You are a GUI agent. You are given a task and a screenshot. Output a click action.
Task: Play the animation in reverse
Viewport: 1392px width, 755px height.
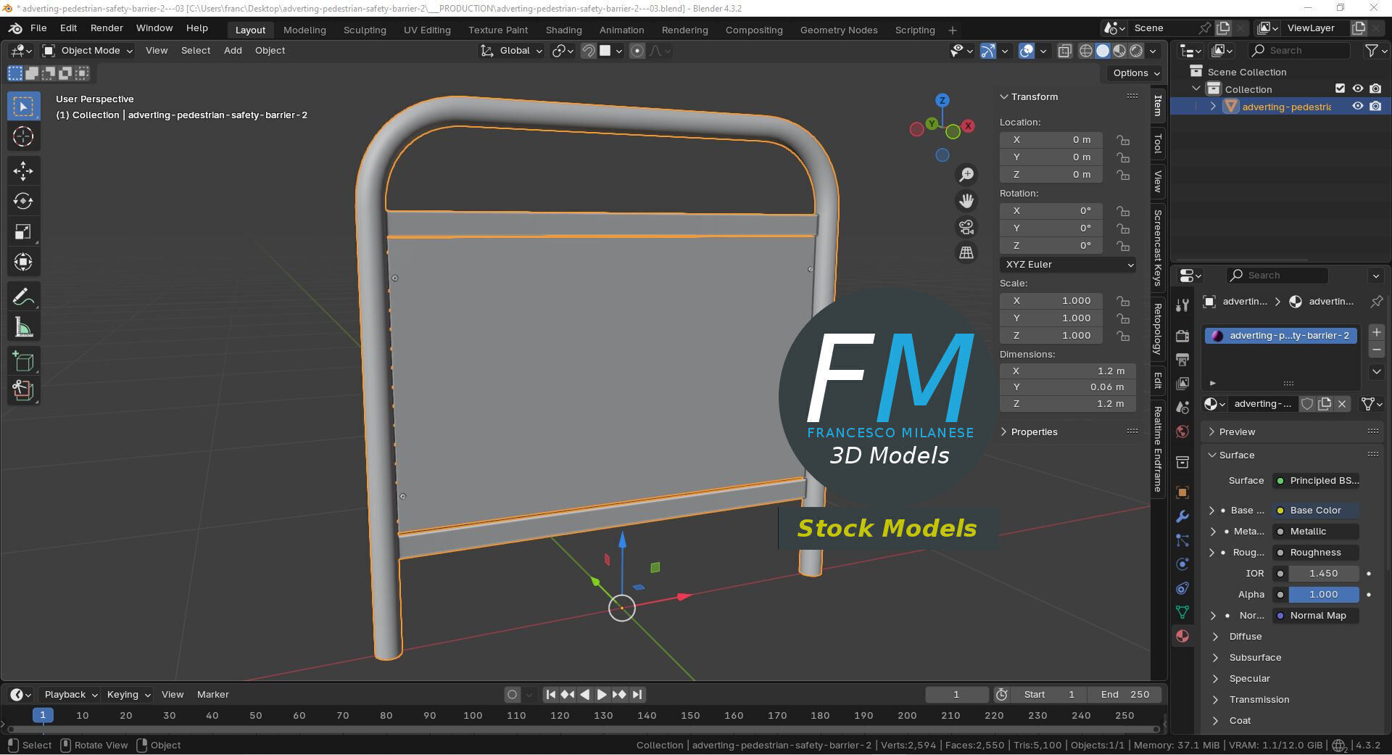point(584,695)
